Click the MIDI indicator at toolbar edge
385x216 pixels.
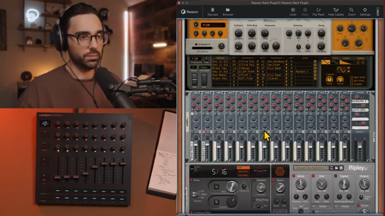[x=378, y=11]
